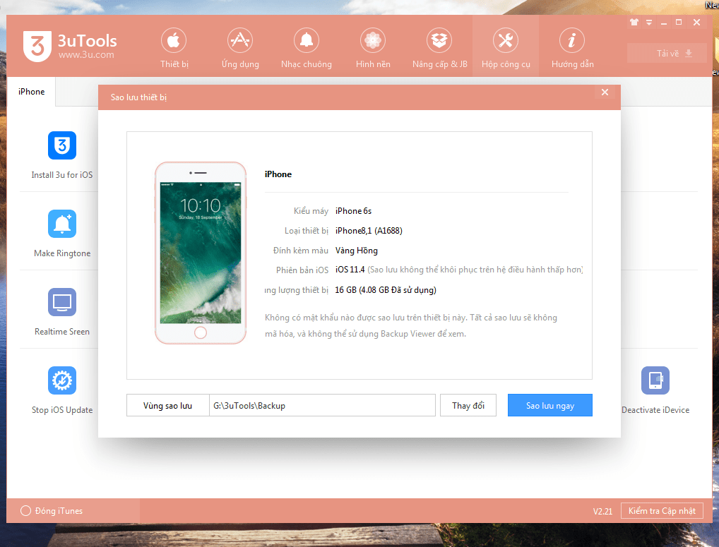Open the Make Ringtone tool
719x547 pixels.
click(x=62, y=234)
